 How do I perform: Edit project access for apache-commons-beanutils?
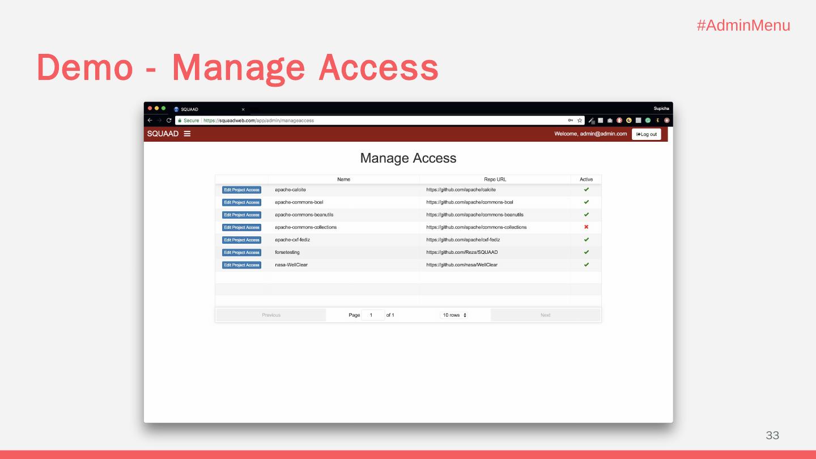pyautogui.click(x=241, y=215)
